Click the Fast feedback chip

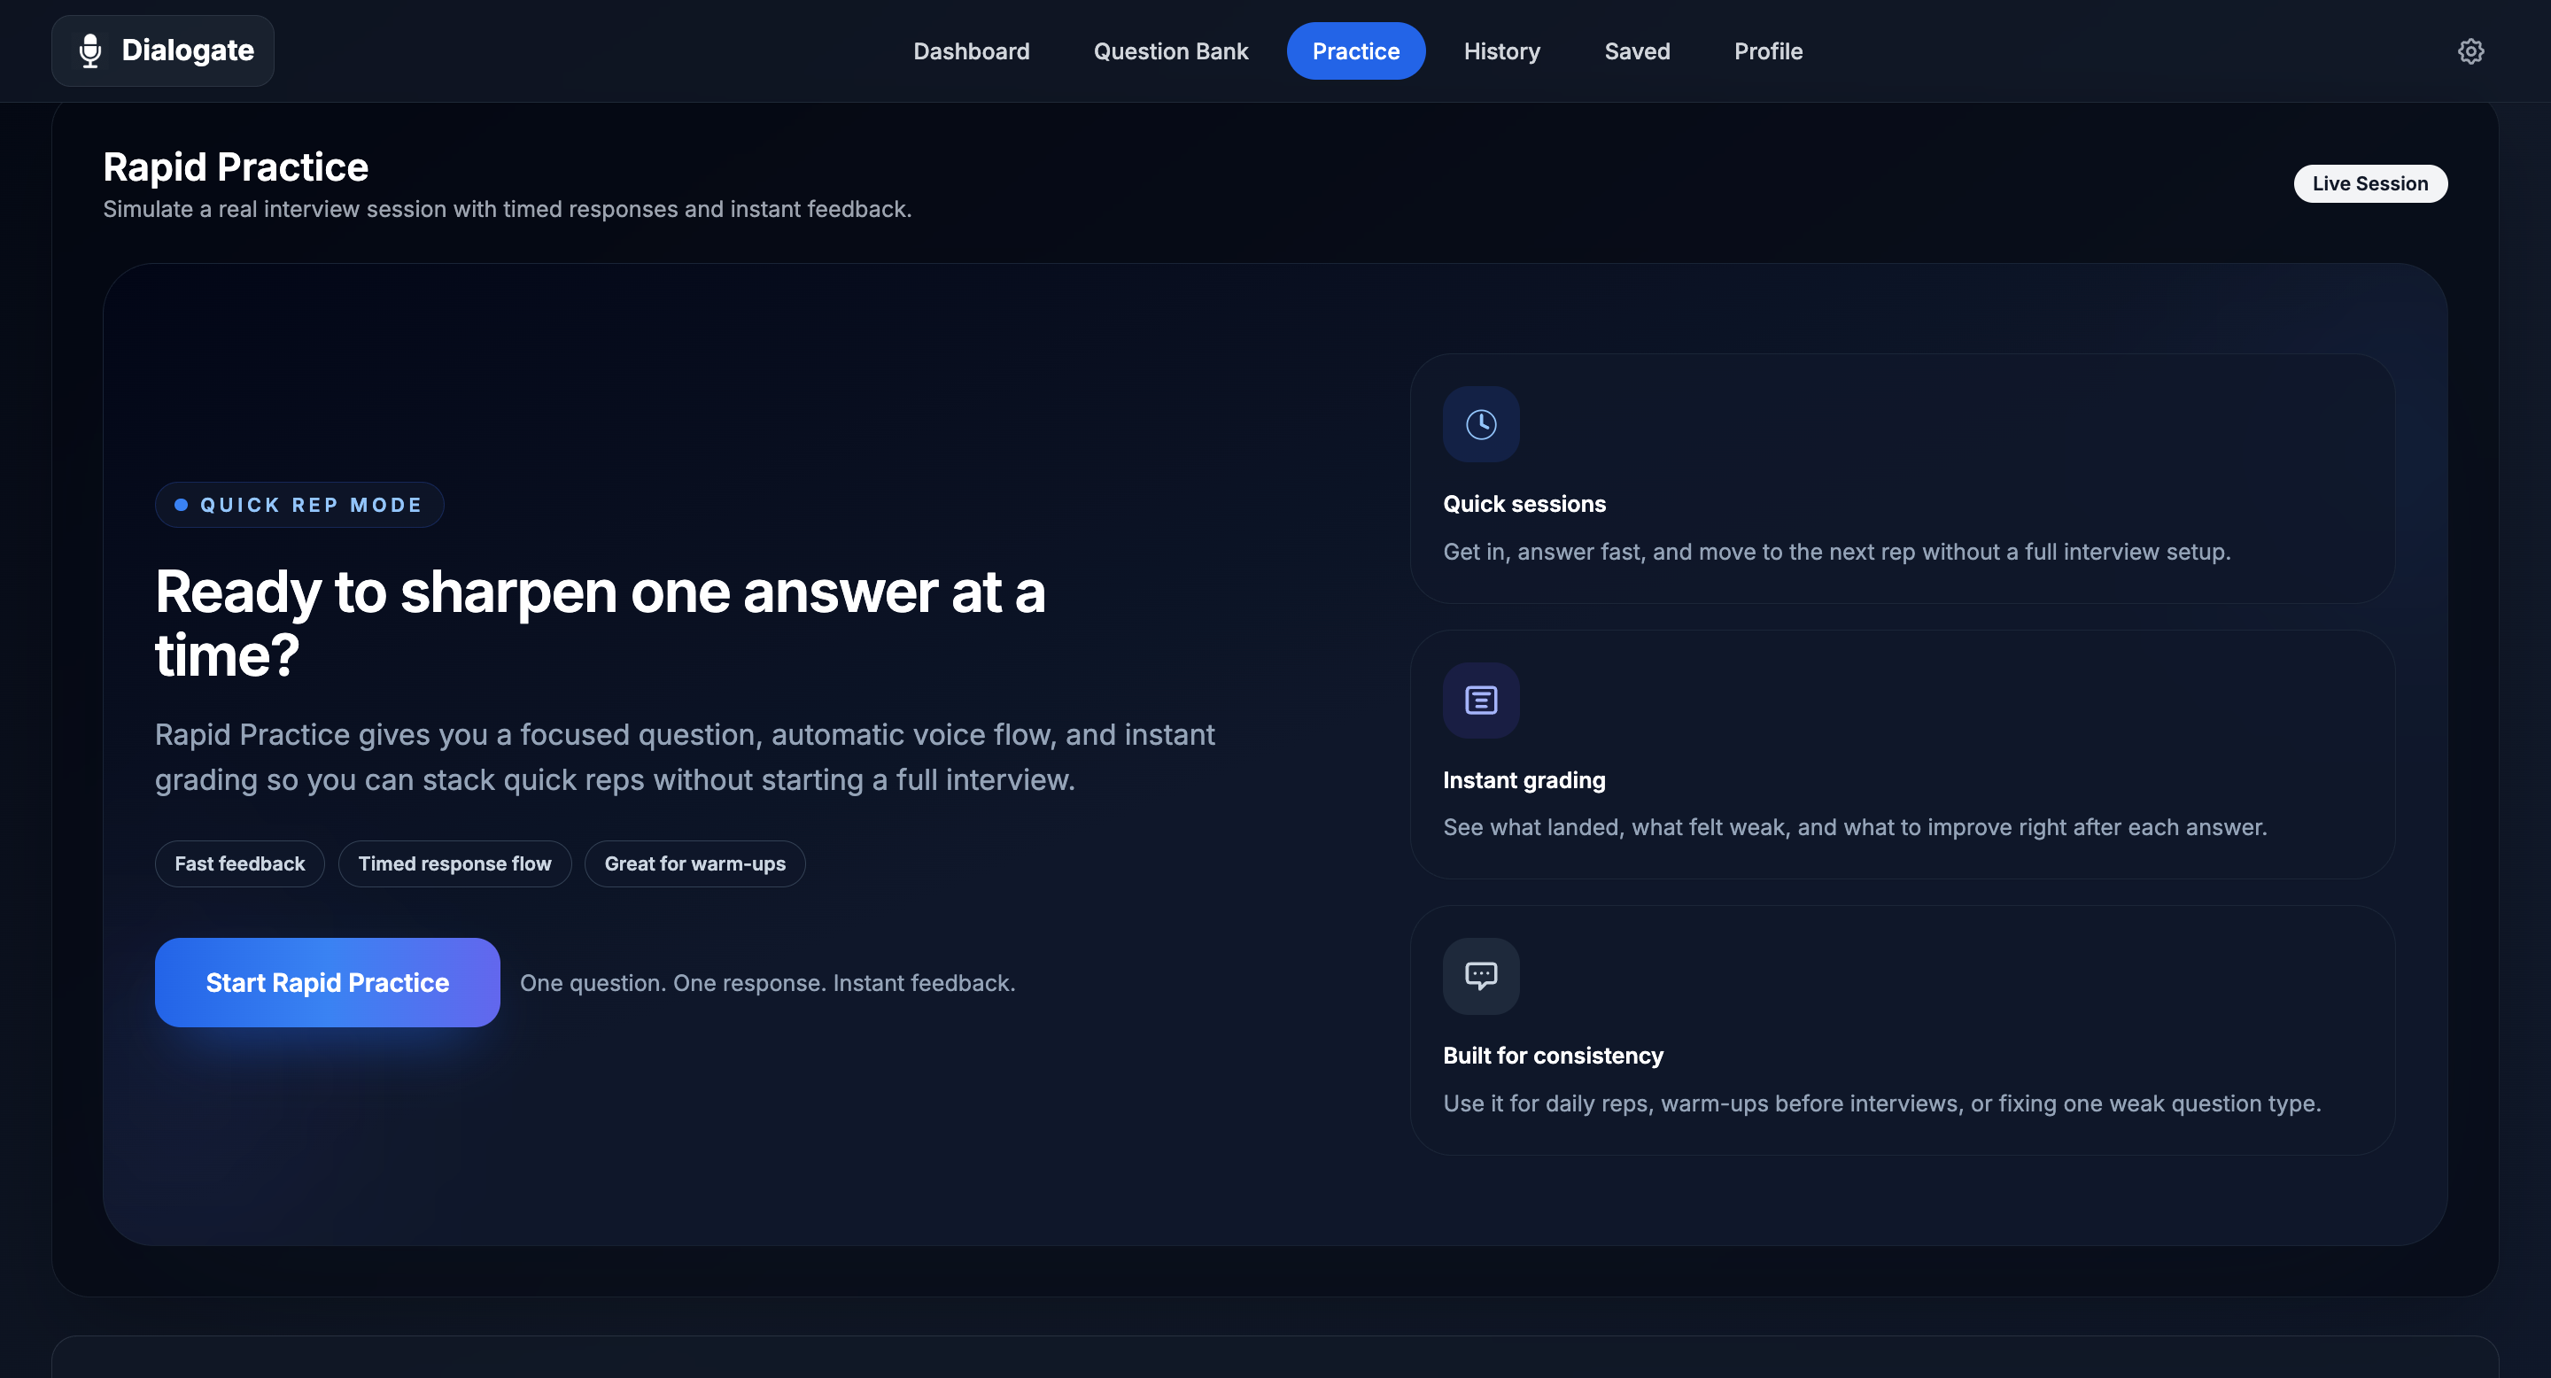coord(240,863)
